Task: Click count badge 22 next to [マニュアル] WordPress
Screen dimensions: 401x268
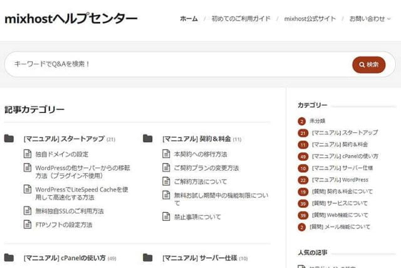Action: (x=303, y=180)
